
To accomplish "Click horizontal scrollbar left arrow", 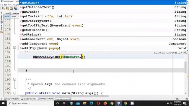I will tap(19, 96).
